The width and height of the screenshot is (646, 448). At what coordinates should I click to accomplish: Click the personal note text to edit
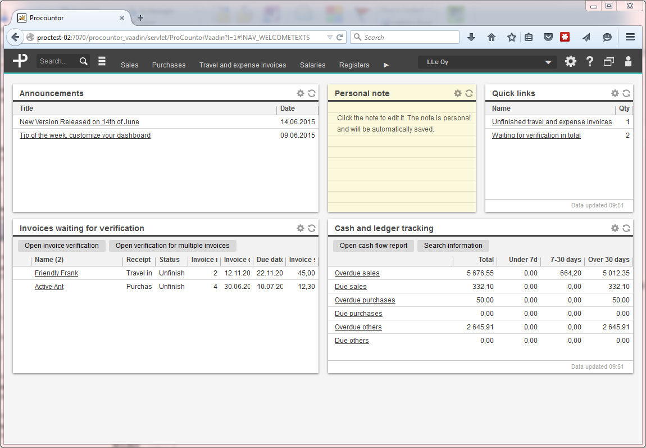[404, 124]
